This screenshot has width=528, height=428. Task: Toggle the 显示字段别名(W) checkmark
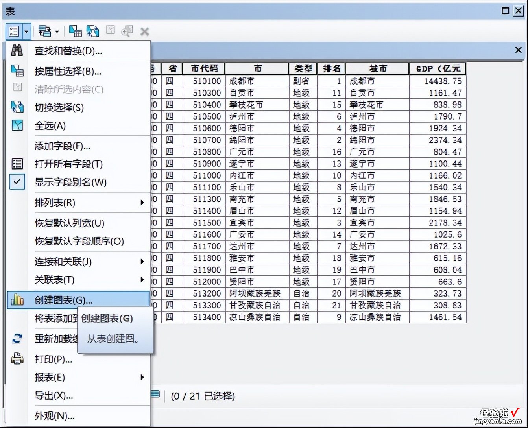point(17,182)
